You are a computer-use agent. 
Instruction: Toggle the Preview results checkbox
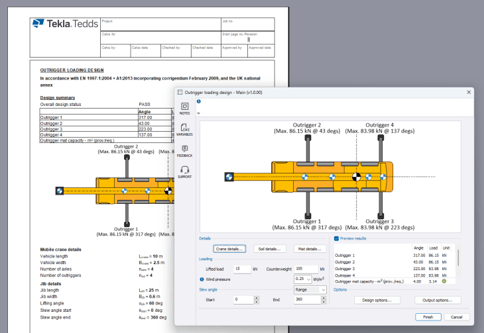[336, 238]
